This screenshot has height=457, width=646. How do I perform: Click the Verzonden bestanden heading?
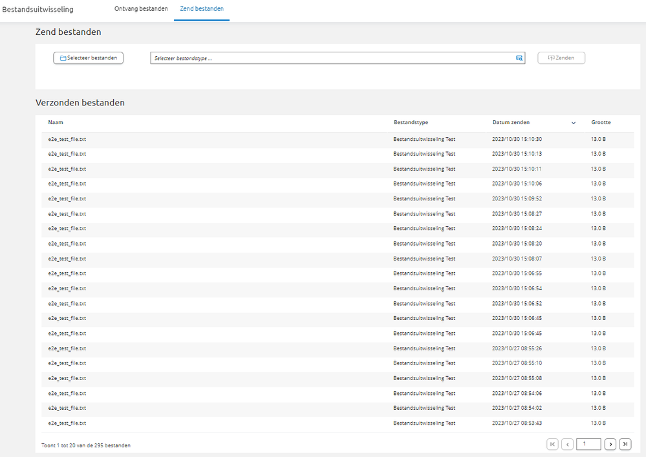(80, 103)
